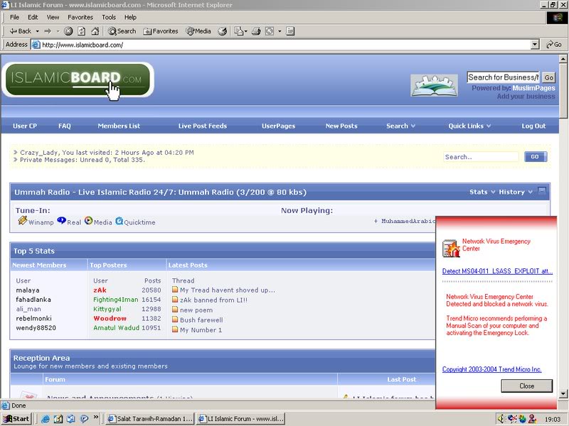Image resolution: width=569 pixels, height=426 pixels.
Task: Click the page scrollbar down arrow
Action: (x=563, y=393)
